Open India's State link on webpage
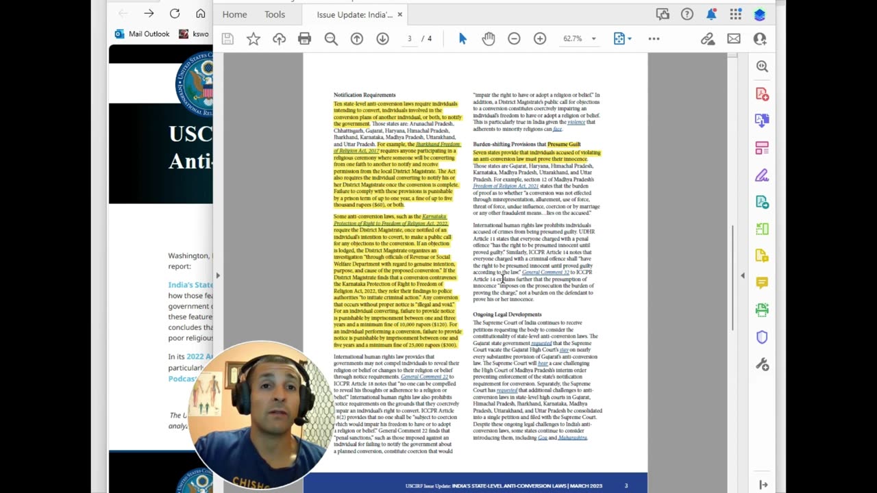Image resolution: width=877 pixels, height=493 pixels. [x=190, y=285]
